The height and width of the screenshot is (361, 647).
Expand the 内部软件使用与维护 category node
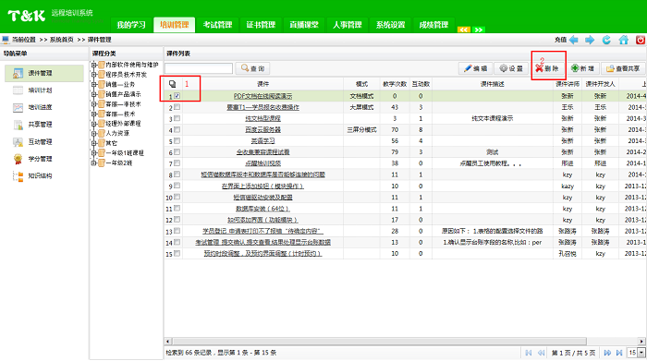(94, 65)
